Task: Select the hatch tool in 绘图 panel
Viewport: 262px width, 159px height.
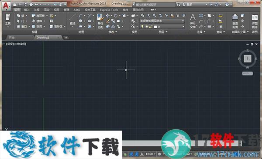Action: (x=90, y=26)
